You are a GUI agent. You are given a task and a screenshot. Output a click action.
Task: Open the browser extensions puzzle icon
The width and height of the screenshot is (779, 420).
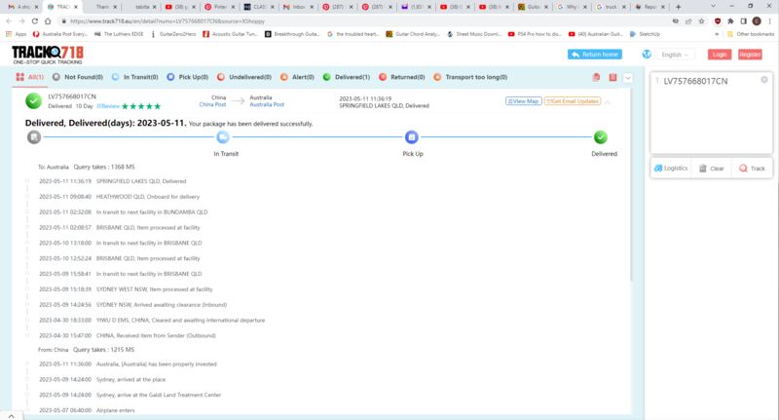click(x=730, y=21)
